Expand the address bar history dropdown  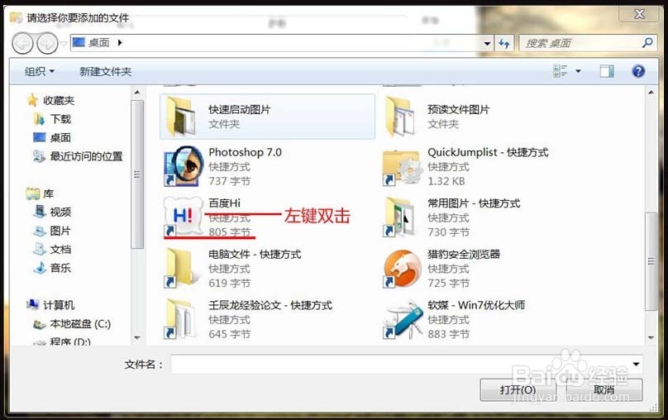[x=487, y=43]
